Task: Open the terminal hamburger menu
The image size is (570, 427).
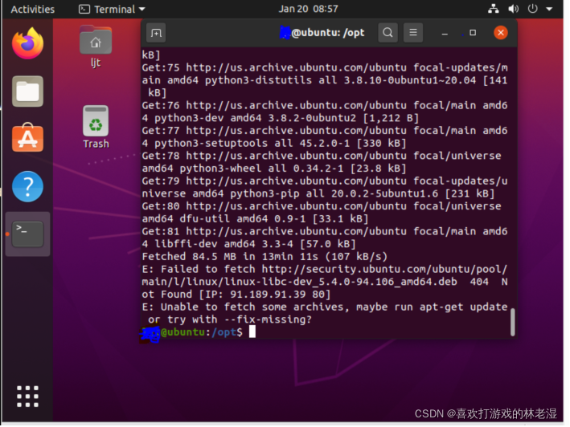Action: 413,33
